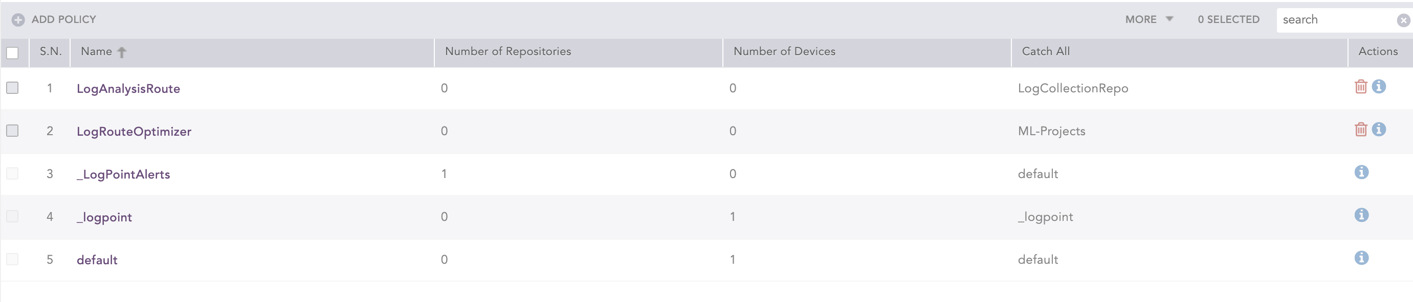Toggle the select-all header checkbox
The image size is (1413, 302).
13,53
